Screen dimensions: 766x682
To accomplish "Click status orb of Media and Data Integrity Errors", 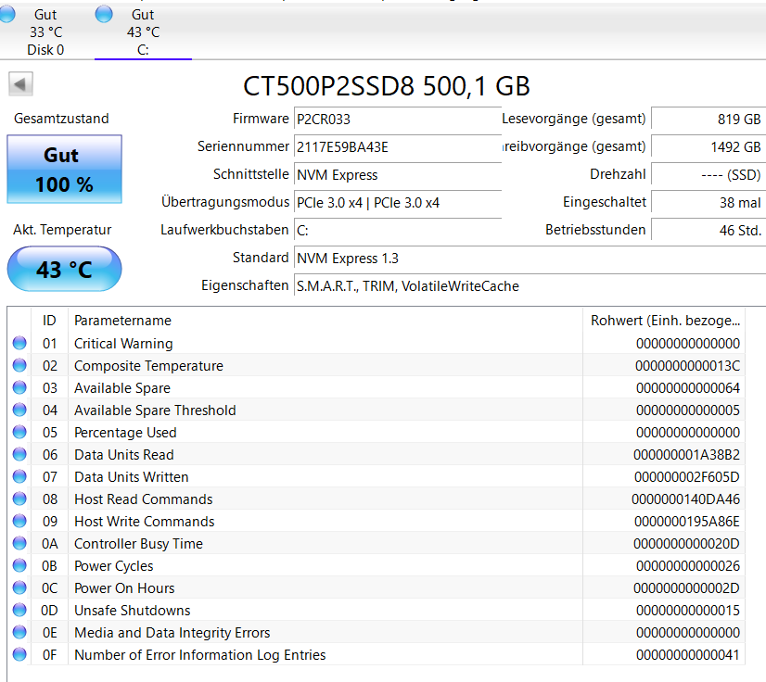I will point(19,632).
